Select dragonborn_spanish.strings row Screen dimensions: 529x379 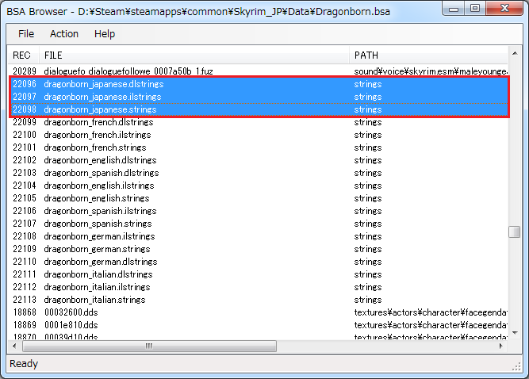click(x=258, y=224)
